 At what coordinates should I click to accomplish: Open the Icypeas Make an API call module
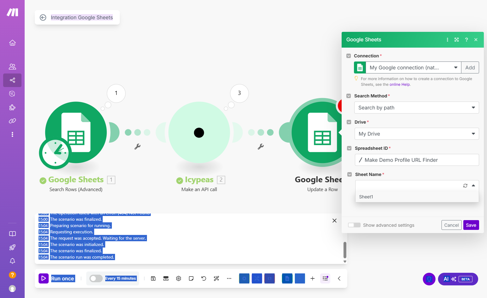(x=199, y=132)
